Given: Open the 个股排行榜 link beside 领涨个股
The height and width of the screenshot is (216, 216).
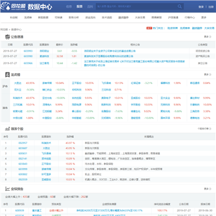Looking at the screenshot, I should point(204,129).
